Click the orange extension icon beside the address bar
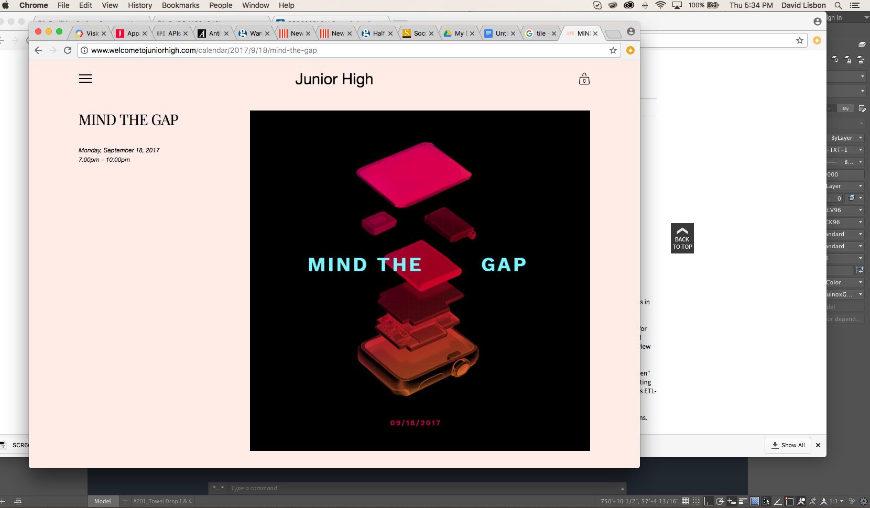The image size is (870, 508). coord(630,50)
